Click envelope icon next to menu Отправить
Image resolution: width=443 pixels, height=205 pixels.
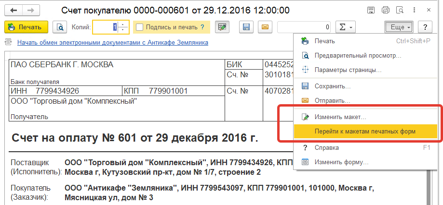306,100
